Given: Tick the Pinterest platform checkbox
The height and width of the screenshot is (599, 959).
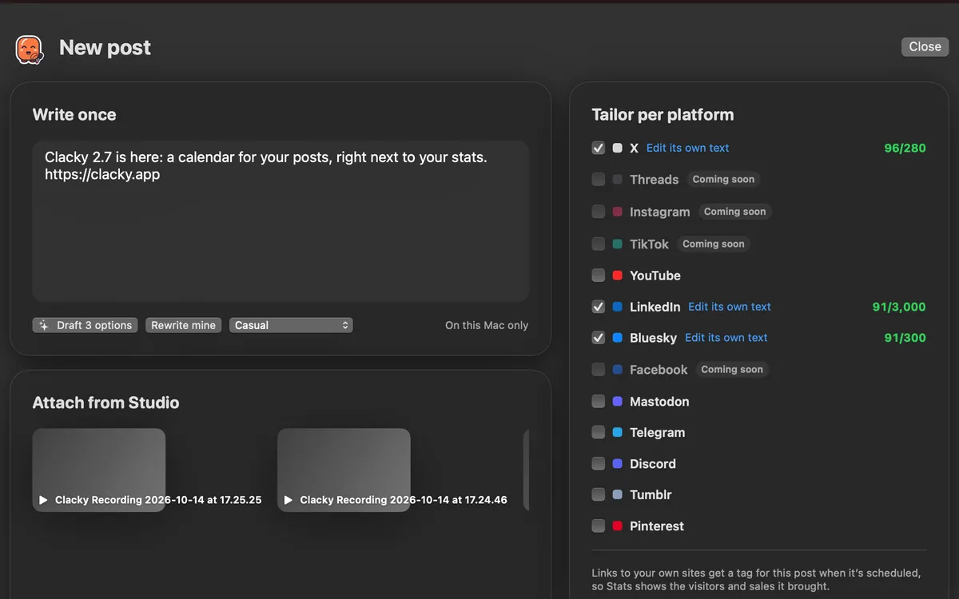Looking at the screenshot, I should coord(599,526).
